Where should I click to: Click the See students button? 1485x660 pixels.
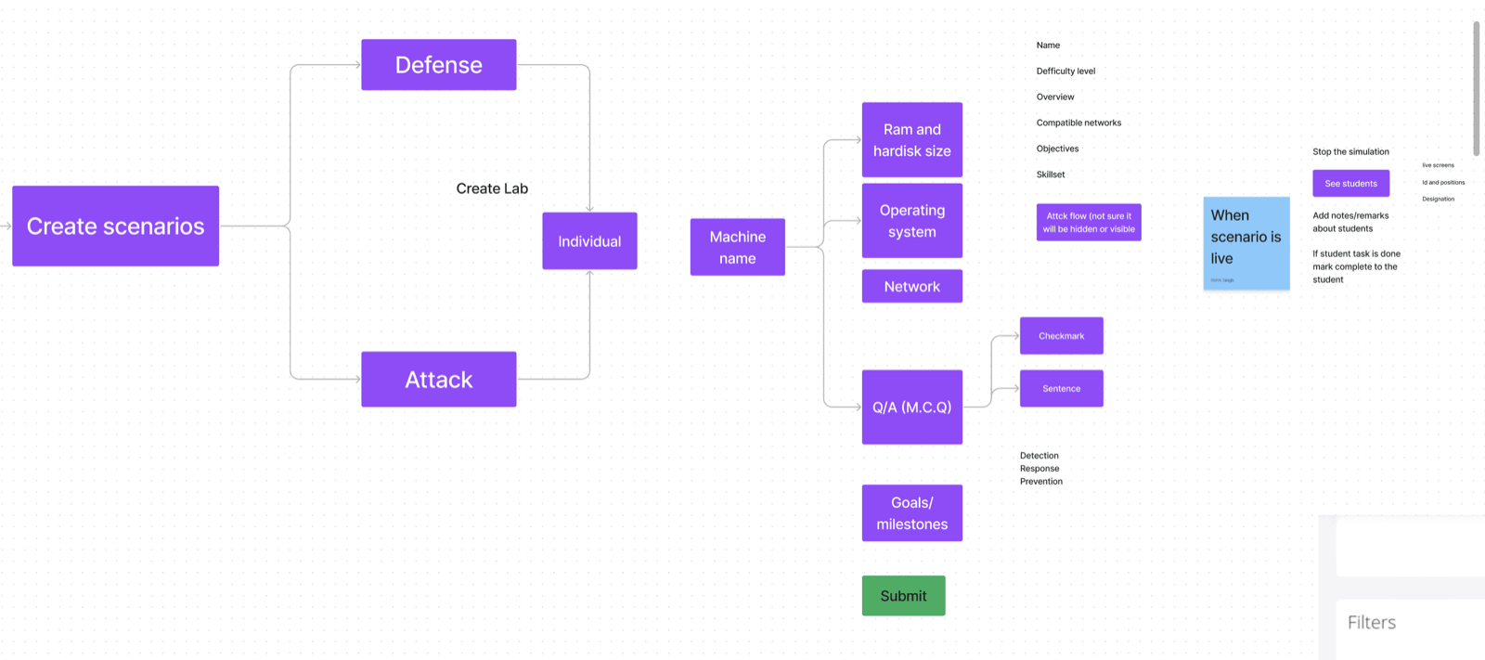(x=1350, y=183)
